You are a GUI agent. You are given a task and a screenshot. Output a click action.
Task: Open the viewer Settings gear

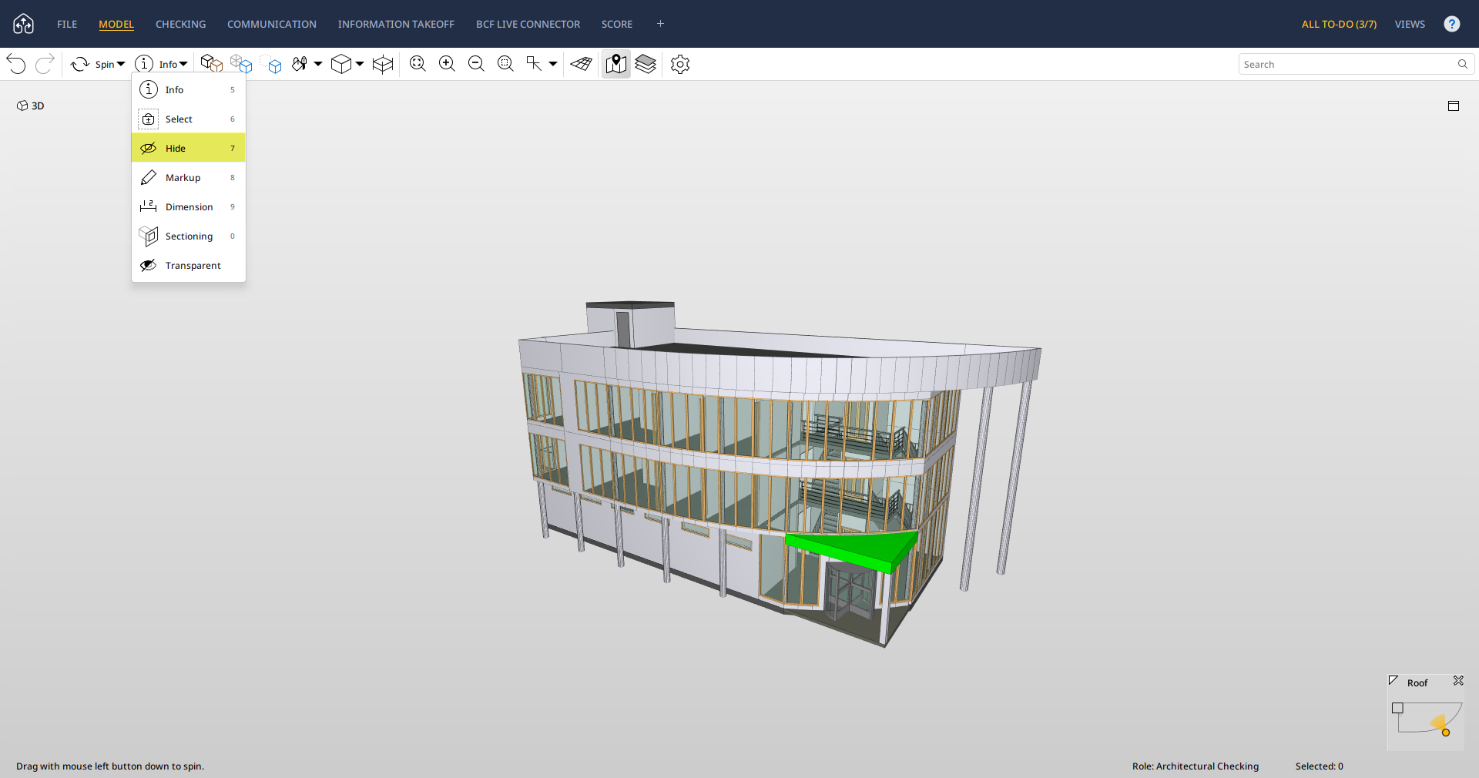point(679,64)
